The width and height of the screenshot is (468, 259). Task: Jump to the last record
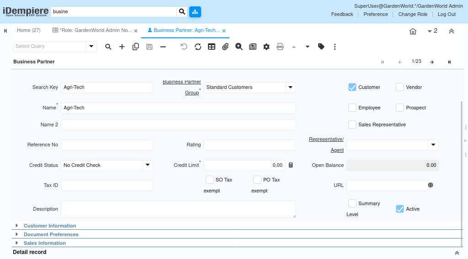[450, 62]
